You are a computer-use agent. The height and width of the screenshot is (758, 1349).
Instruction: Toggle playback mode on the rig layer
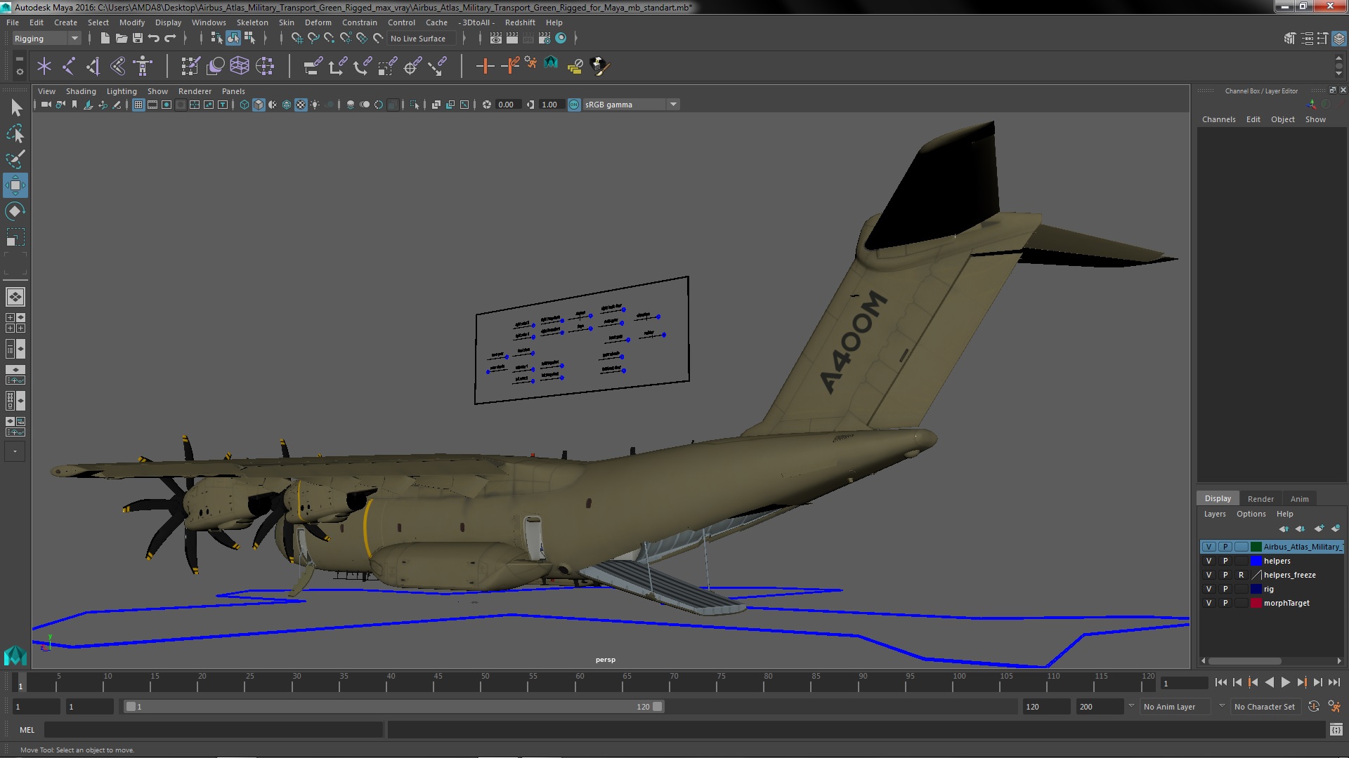[1225, 589]
